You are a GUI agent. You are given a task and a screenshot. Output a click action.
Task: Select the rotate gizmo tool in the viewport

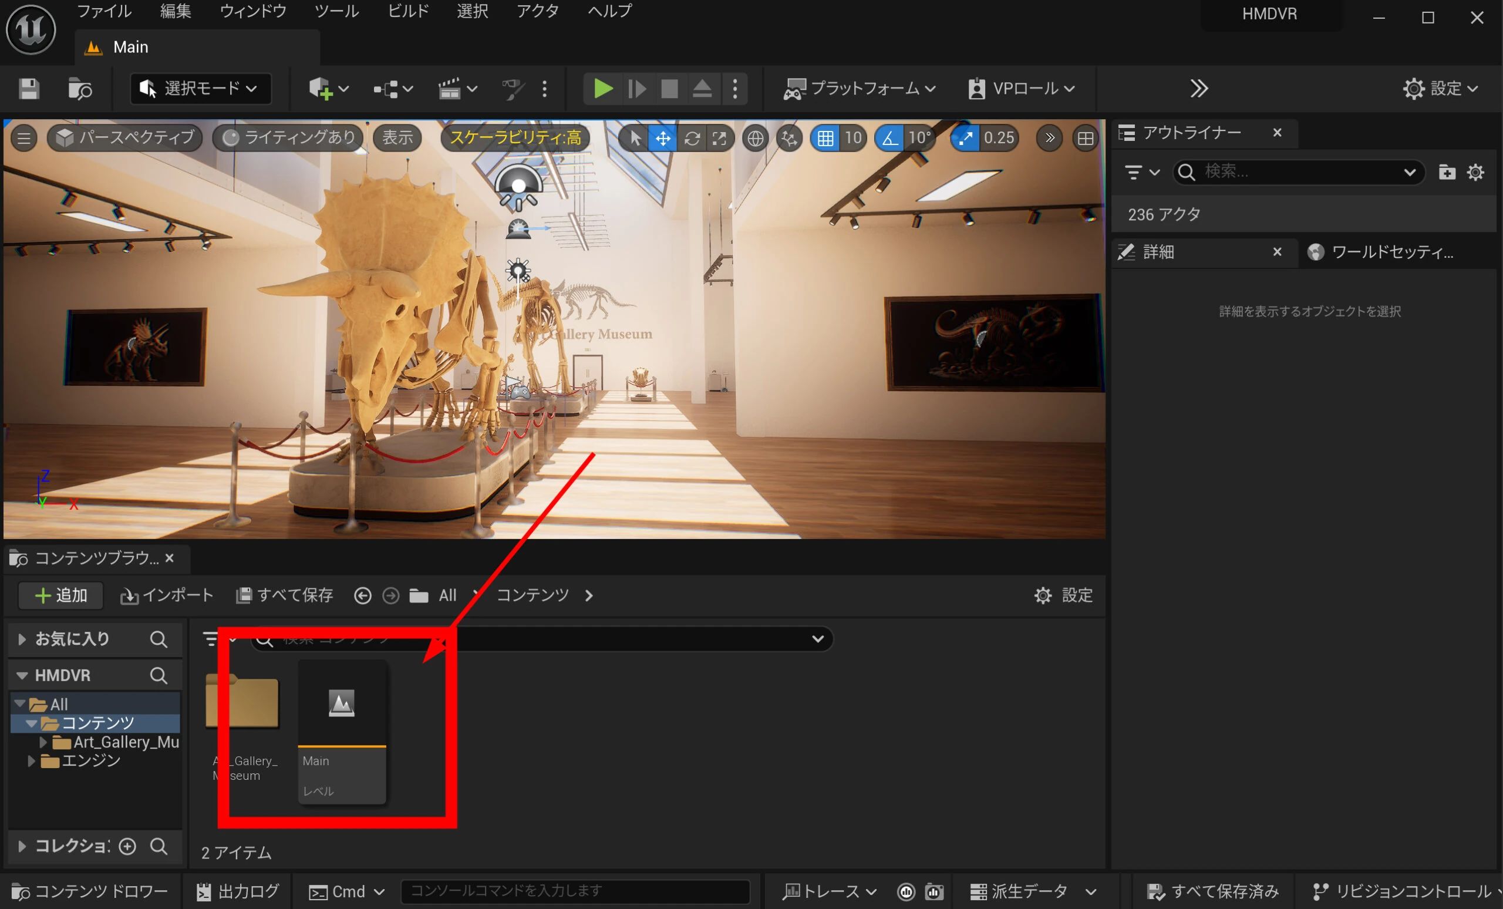pyautogui.click(x=692, y=139)
